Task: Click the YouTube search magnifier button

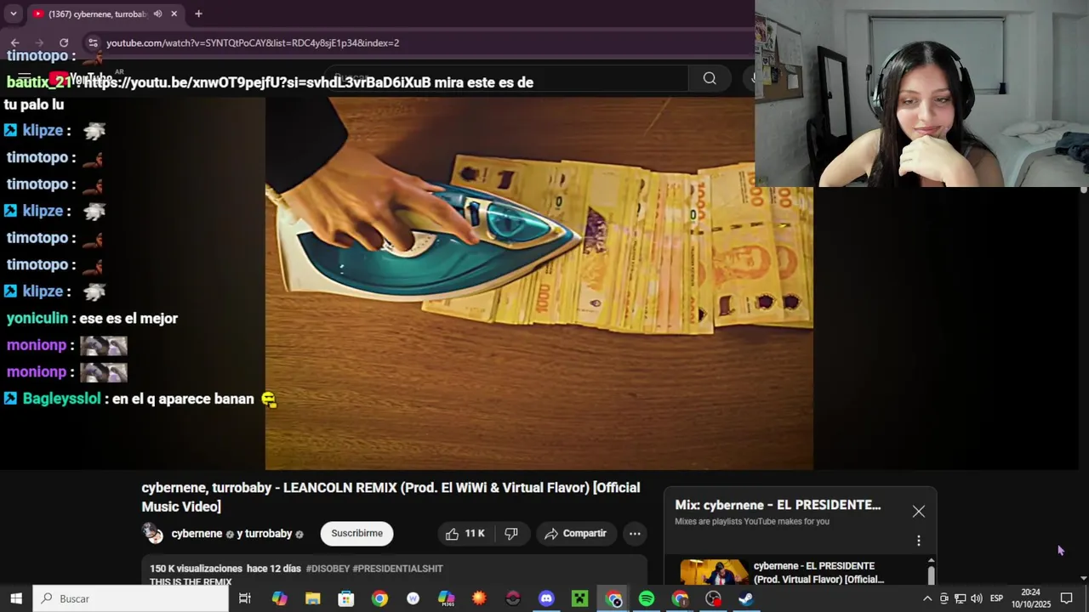Action: [710, 78]
